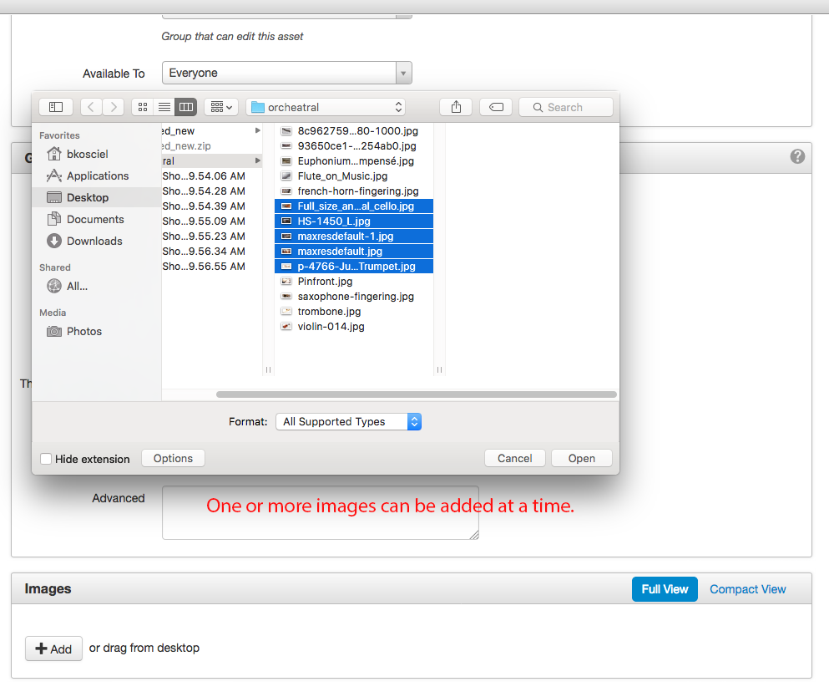Image resolution: width=829 pixels, height=697 pixels.
Task: Switch to icon grid view
Action: [142, 108]
